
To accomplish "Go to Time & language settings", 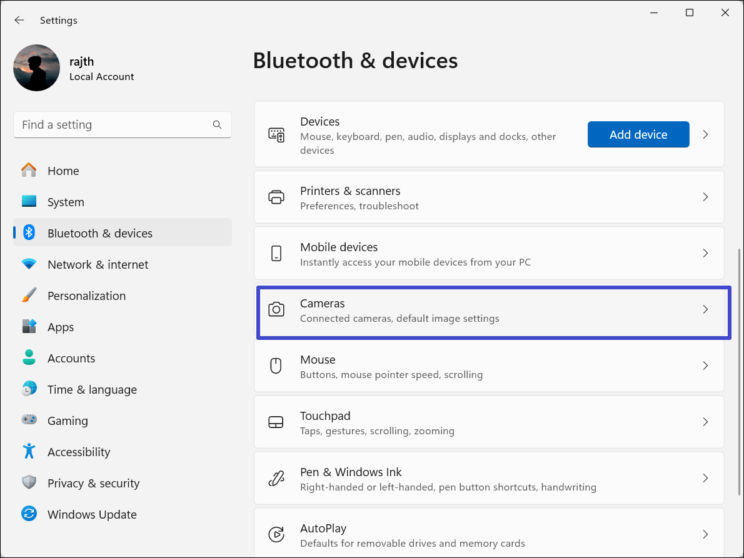I will tap(92, 389).
